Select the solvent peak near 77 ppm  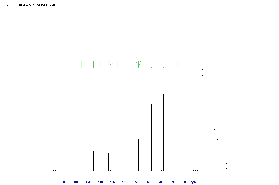pos(138,154)
